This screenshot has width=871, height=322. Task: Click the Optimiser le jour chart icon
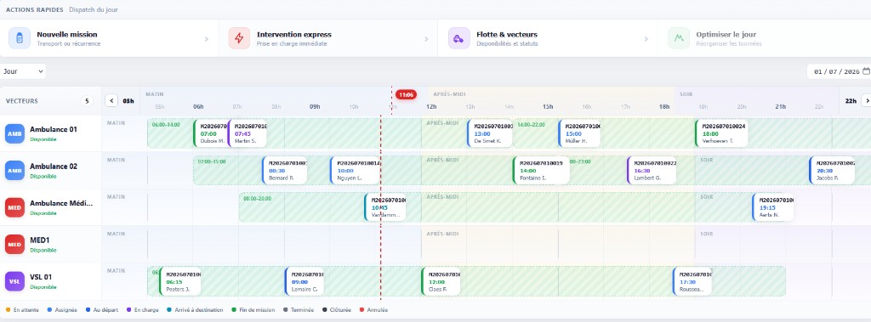pos(678,38)
